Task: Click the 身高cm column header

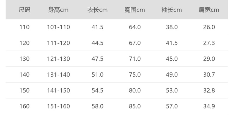Action: (x=58, y=10)
